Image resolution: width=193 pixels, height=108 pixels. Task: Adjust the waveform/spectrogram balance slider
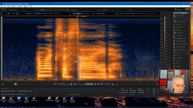[9, 84]
